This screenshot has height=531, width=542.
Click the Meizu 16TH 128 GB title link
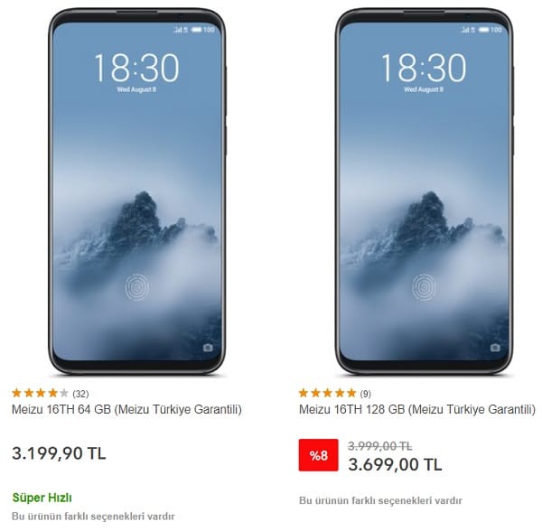pyautogui.click(x=416, y=409)
